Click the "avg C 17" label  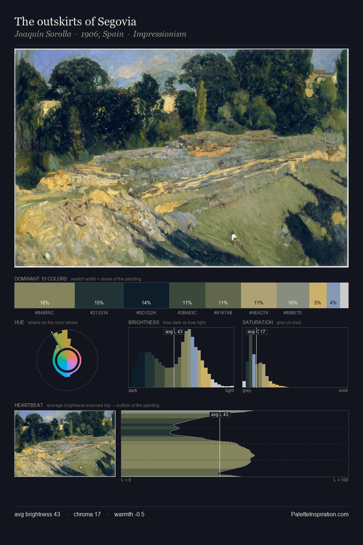click(256, 332)
